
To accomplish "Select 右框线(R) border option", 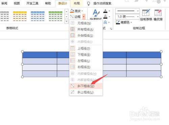I will [x=86, y=67].
